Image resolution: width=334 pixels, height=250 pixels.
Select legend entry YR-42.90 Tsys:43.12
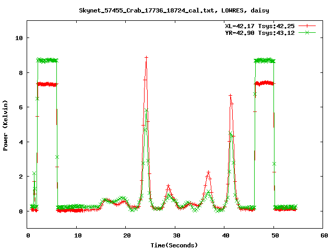point(260,33)
